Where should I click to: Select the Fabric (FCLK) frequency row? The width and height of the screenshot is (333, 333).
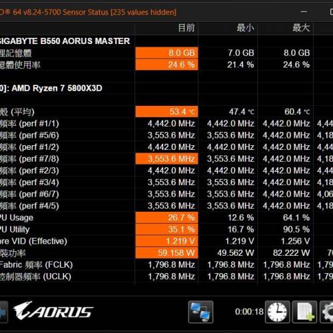[166, 264]
